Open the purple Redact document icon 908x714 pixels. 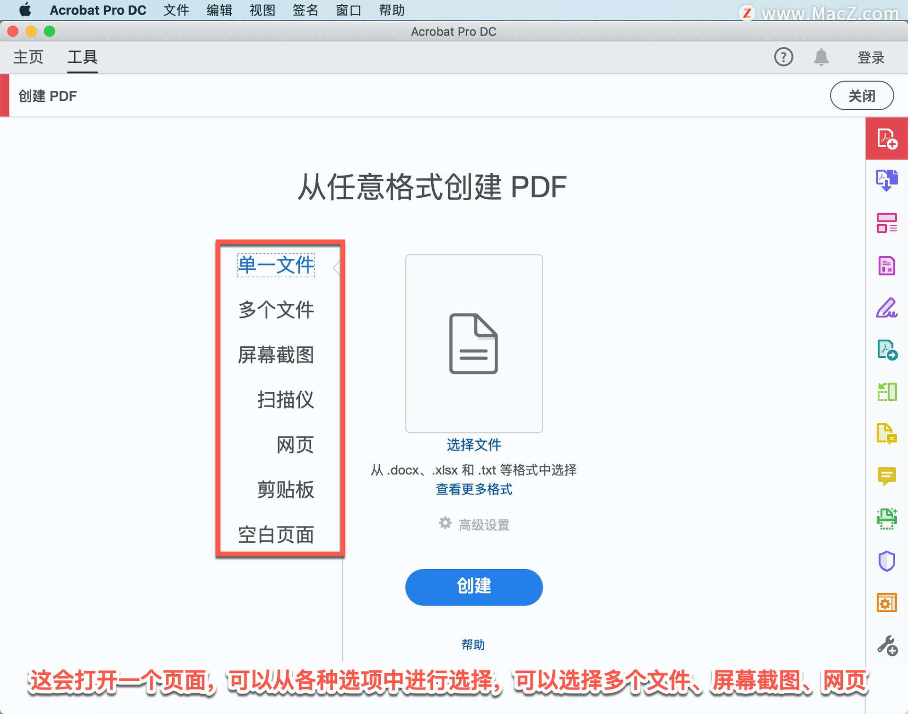(887, 265)
